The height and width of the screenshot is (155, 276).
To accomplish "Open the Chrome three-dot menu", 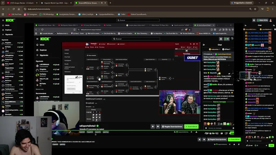I will click(x=273, y=9).
